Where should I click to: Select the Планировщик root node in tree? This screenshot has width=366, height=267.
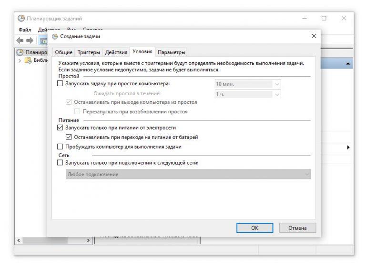click(32, 52)
